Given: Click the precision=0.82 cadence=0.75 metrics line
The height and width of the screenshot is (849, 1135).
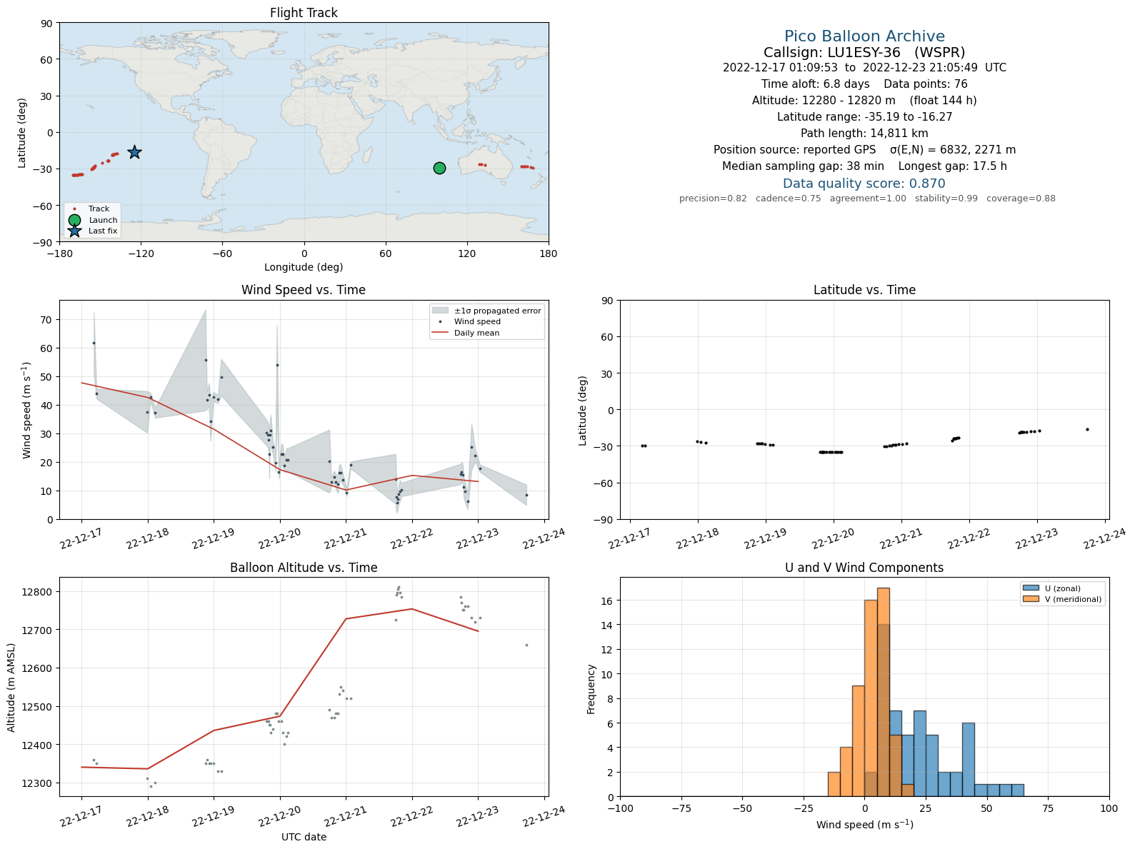Looking at the screenshot, I should click(867, 199).
